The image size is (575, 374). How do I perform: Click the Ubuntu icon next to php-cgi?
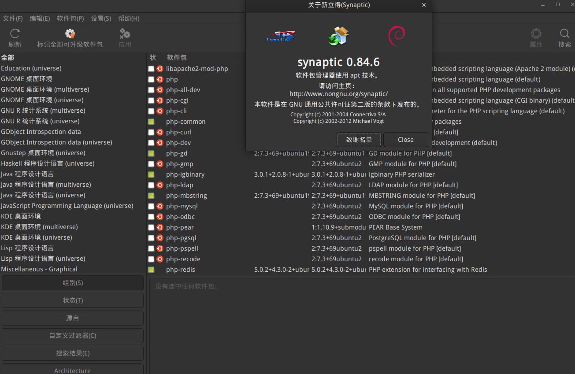click(160, 100)
